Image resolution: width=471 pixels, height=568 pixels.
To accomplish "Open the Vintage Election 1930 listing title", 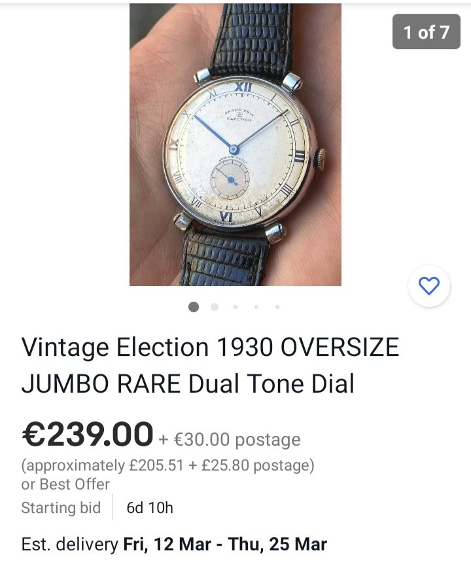I will pyautogui.click(x=210, y=365).
